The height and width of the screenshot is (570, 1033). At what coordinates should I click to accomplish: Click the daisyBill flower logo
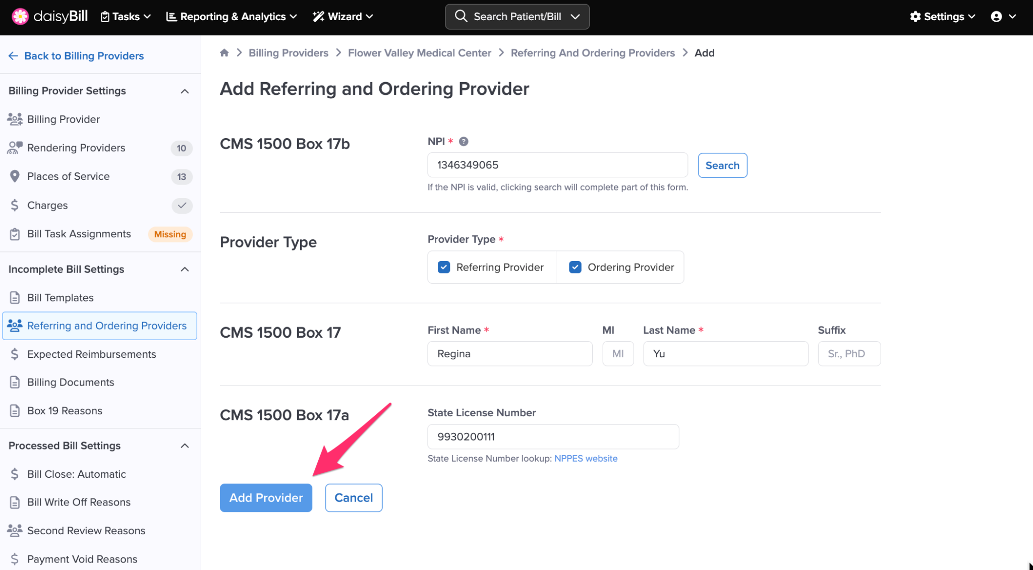point(20,16)
